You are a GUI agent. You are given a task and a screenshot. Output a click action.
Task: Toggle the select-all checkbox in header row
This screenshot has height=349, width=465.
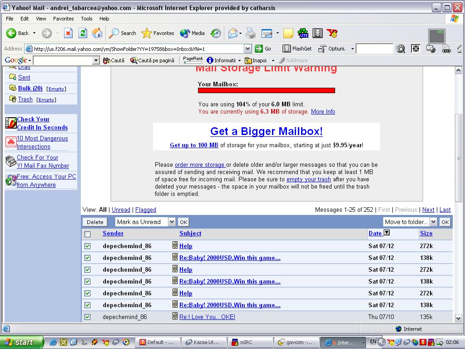pyautogui.click(x=88, y=234)
